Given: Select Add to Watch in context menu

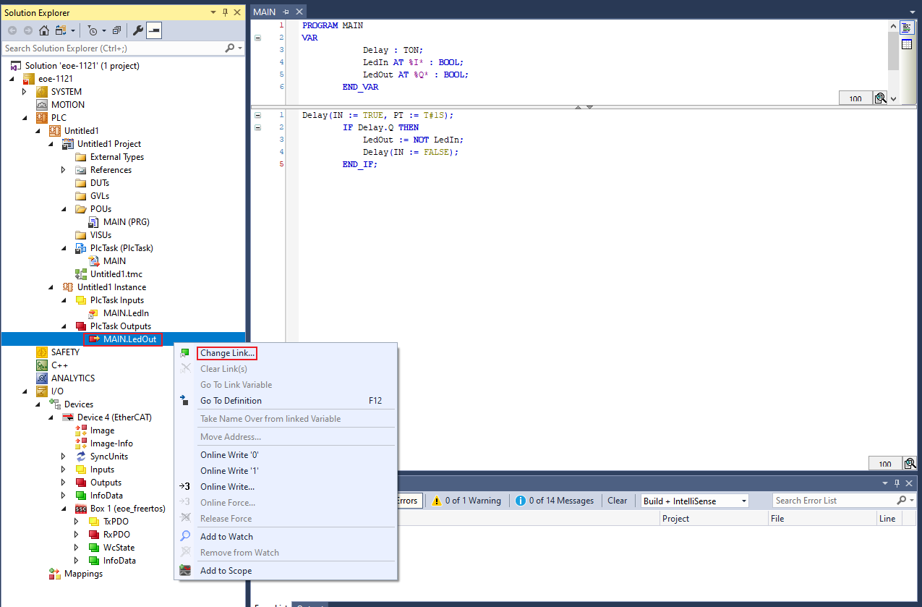Looking at the screenshot, I should 226,537.
